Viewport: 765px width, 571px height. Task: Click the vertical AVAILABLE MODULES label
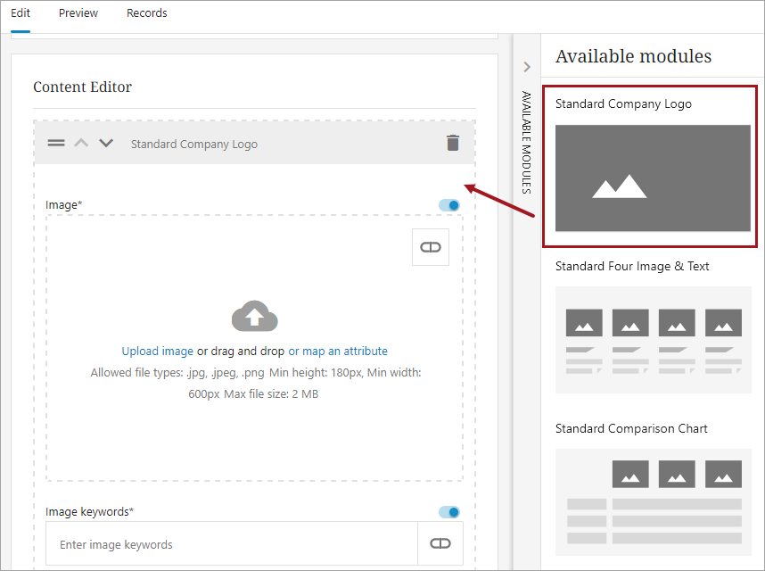526,143
